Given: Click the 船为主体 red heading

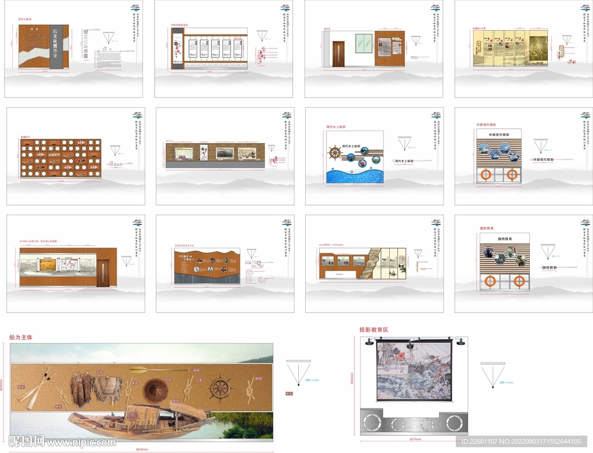Looking at the screenshot, I should click(x=21, y=337).
